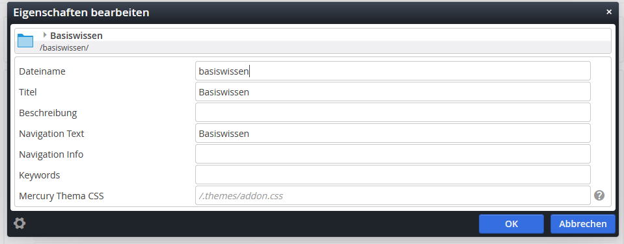Focus the Navigation Info field
This screenshot has width=624, height=244.
click(393, 154)
